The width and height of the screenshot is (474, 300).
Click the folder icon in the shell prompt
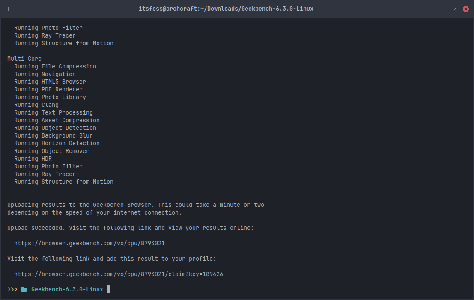pos(24,289)
